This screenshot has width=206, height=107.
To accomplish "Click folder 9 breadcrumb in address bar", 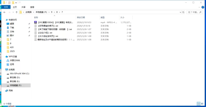I will pyautogui.click(x=52, y=12).
